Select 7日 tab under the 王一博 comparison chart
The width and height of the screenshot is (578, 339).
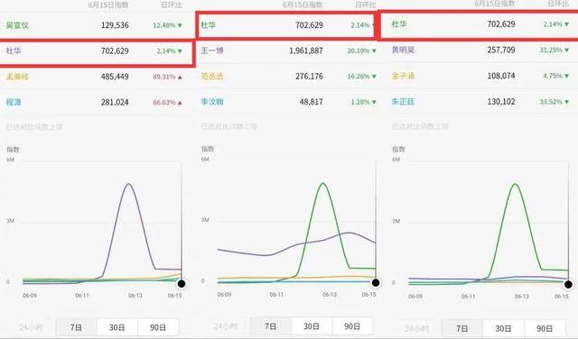point(271,326)
